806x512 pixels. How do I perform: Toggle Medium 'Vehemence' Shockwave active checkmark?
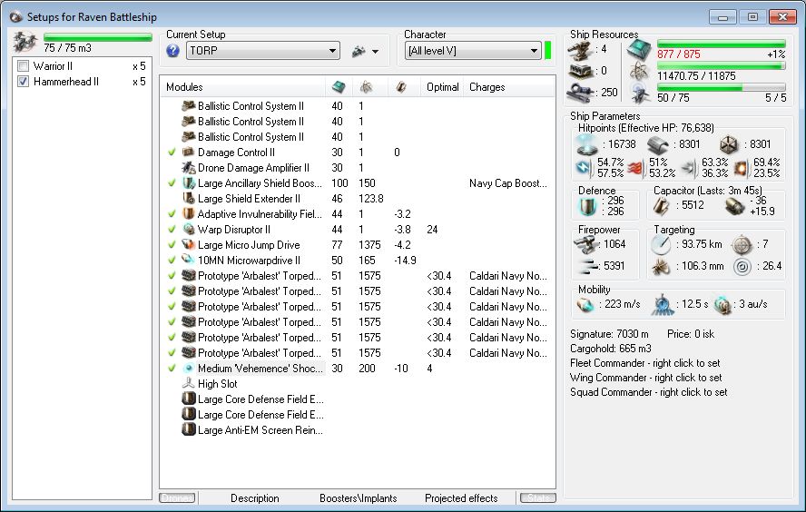[172, 368]
